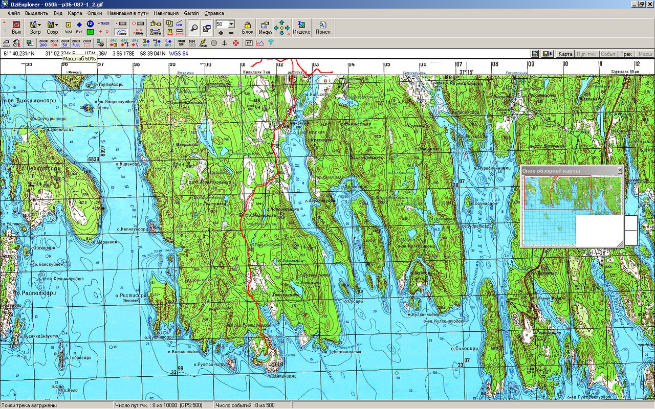
Task: Click the minus zoom-out button
Action: (231, 33)
